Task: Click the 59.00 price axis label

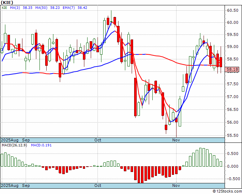Action: pos(233,47)
